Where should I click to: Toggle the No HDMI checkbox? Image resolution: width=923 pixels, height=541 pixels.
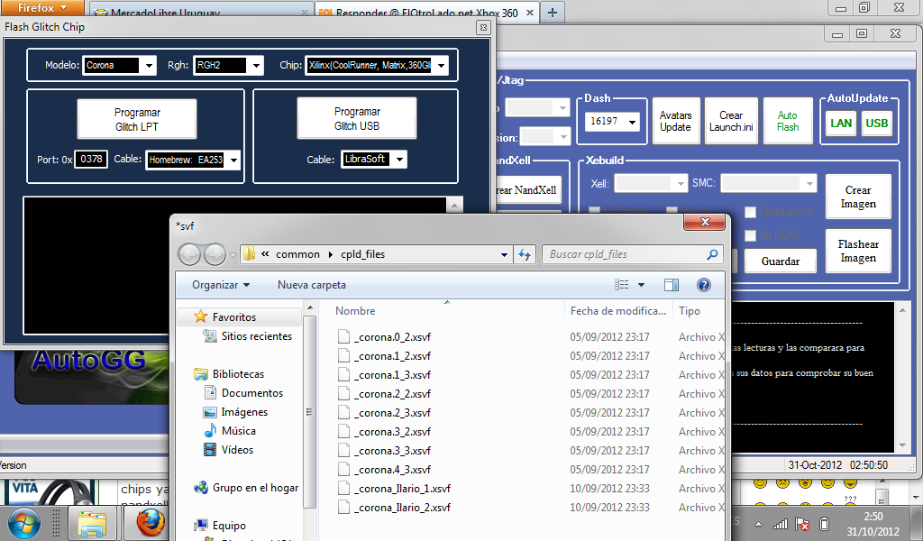click(750, 235)
